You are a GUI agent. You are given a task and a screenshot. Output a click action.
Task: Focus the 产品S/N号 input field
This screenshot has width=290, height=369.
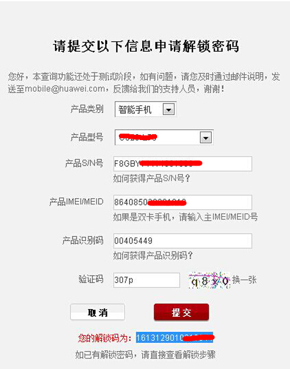tap(183, 163)
